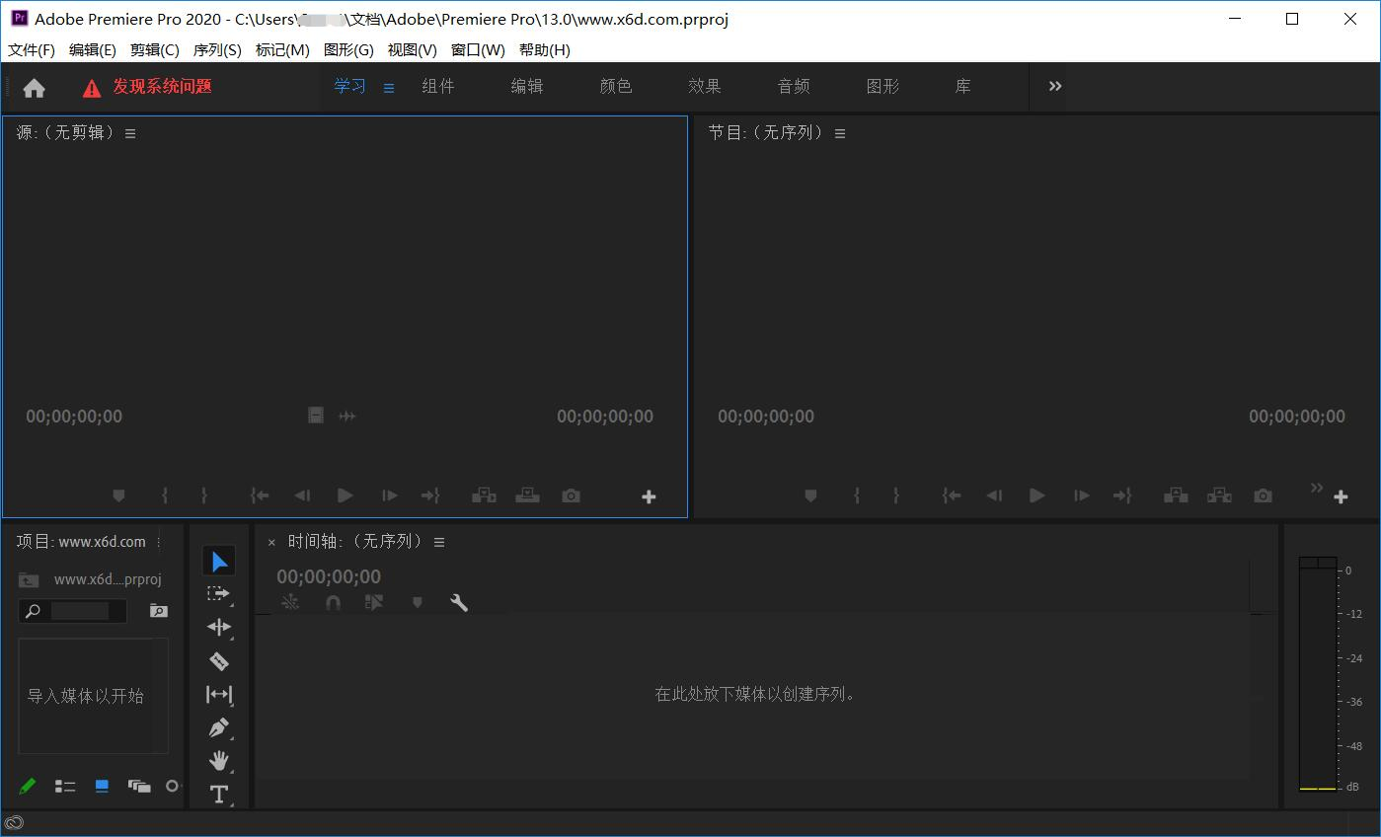This screenshot has width=1381, height=837.
Task: Open the Program monitor panel menu
Action: point(840,133)
